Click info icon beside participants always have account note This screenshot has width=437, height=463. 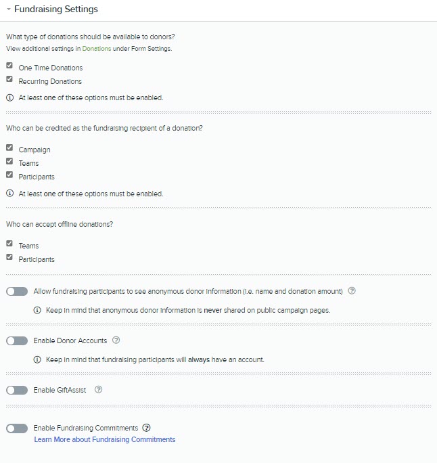37,359
